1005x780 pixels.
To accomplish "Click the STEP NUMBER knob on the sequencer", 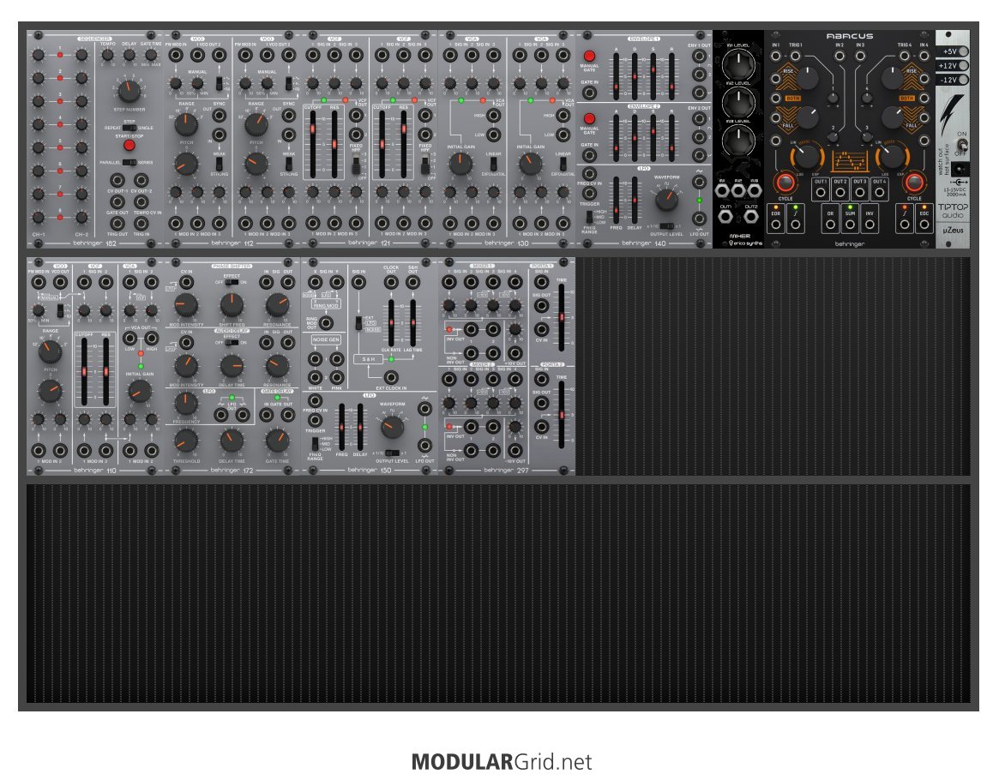I will 129,91.
